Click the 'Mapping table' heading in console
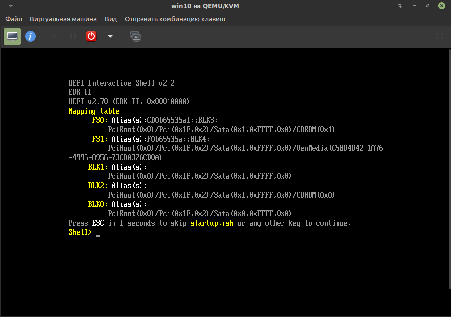This screenshot has height=317, width=451. click(94, 111)
